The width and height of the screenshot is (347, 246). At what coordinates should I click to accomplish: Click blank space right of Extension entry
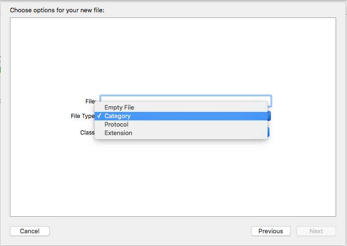click(199, 133)
